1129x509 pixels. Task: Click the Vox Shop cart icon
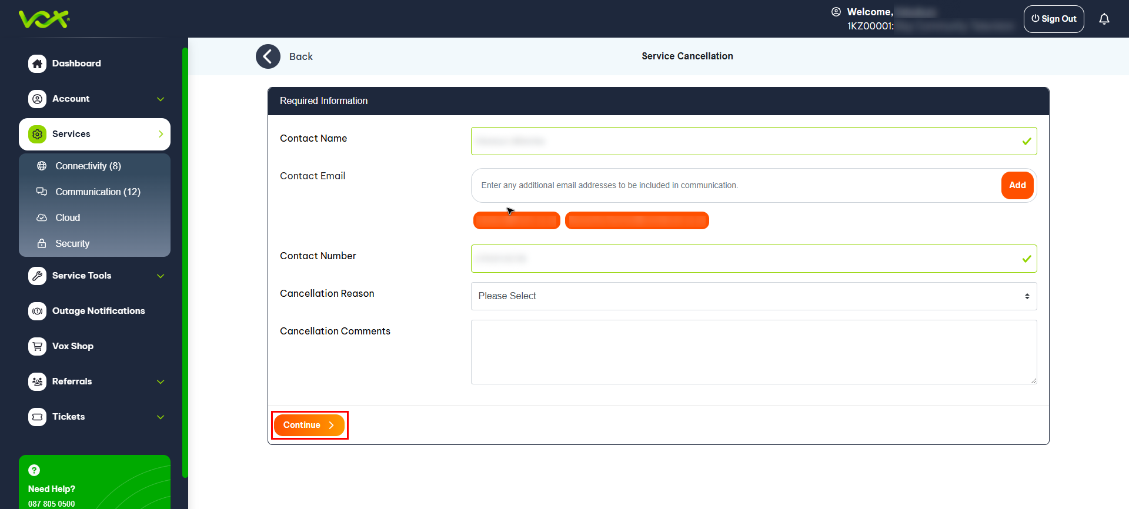point(38,346)
